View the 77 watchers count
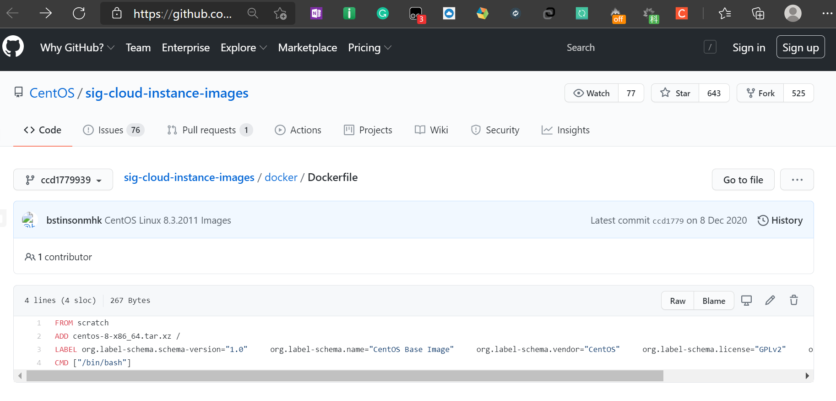Image resolution: width=836 pixels, height=401 pixels. click(x=631, y=93)
